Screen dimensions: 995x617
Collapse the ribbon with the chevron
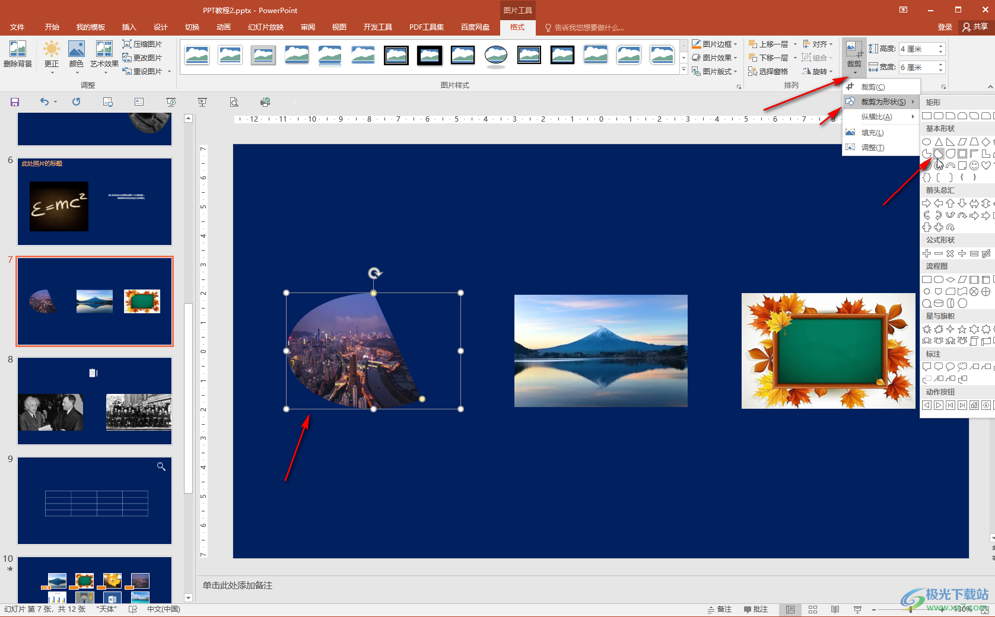click(990, 87)
